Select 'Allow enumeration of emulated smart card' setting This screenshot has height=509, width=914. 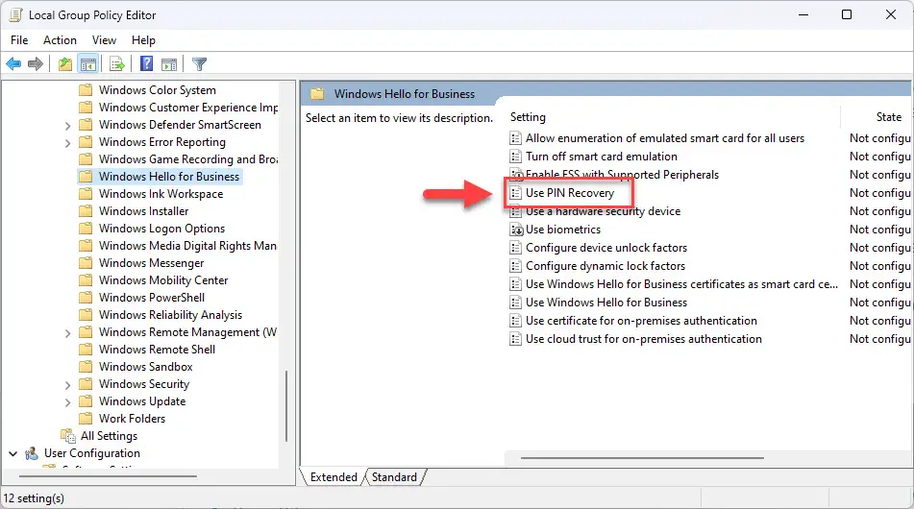pos(664,138)
